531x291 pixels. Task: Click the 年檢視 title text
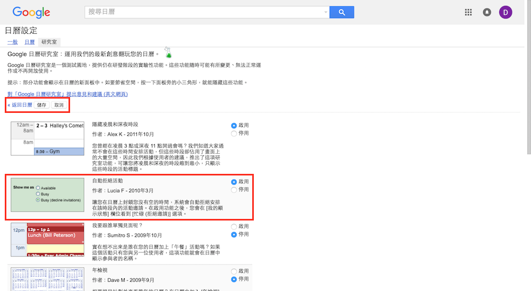click(100, 270)
